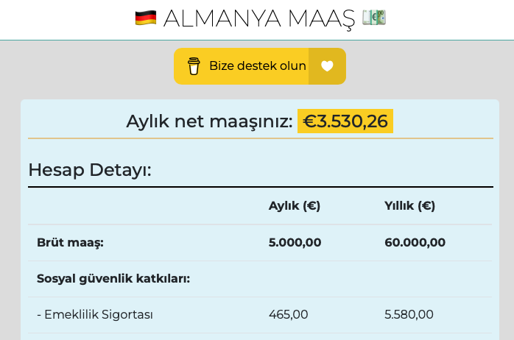Click the Bize destek olun button
This screenshot has height=340, width=514.
click(x=260, y=66)
